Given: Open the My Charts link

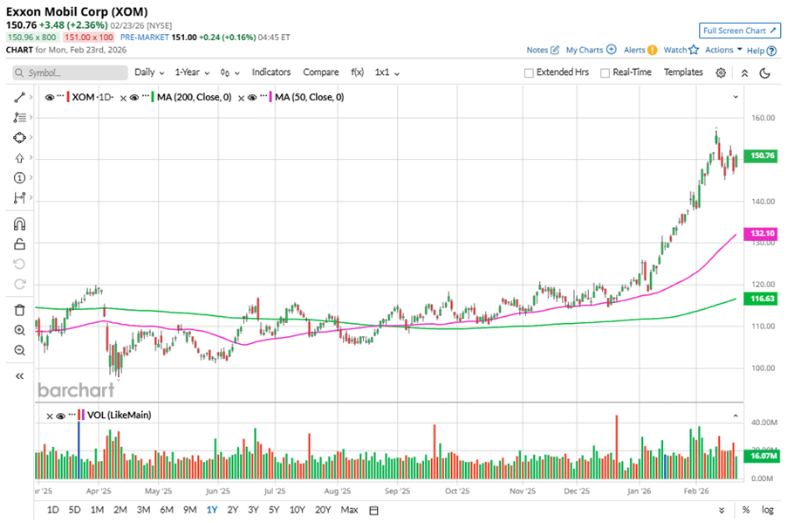Looking at the screenshot, I should pyautogui.click(x=591, y=50).
